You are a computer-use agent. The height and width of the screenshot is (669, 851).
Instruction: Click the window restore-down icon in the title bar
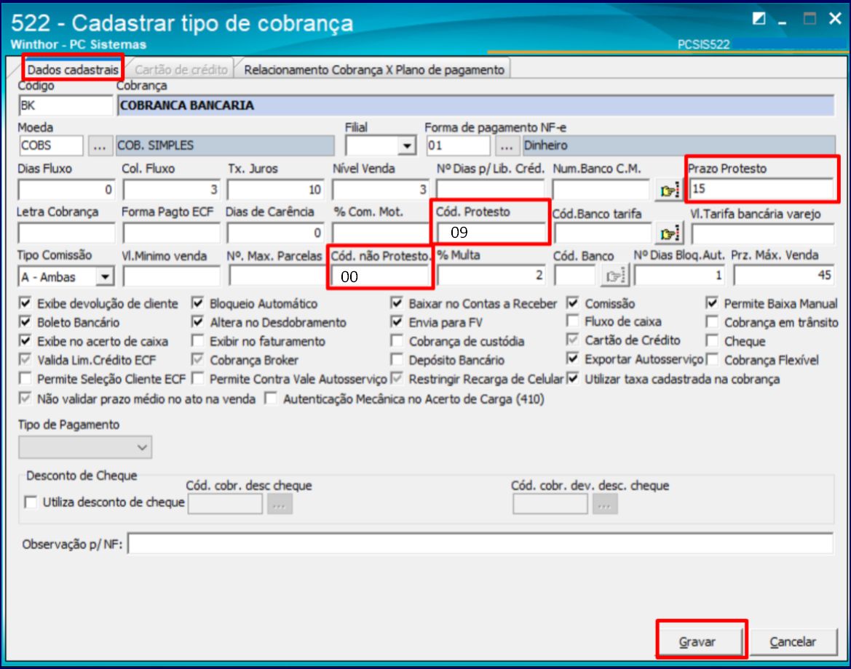759,19
